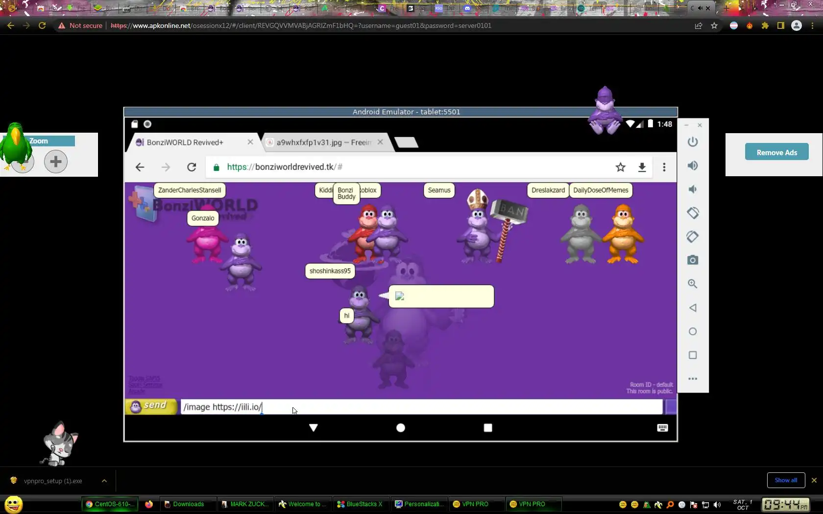Reload the BonziWORLD page in emulator Chrome
The height and width of the screenshot is (514, 823).
[x=192, y=167]
